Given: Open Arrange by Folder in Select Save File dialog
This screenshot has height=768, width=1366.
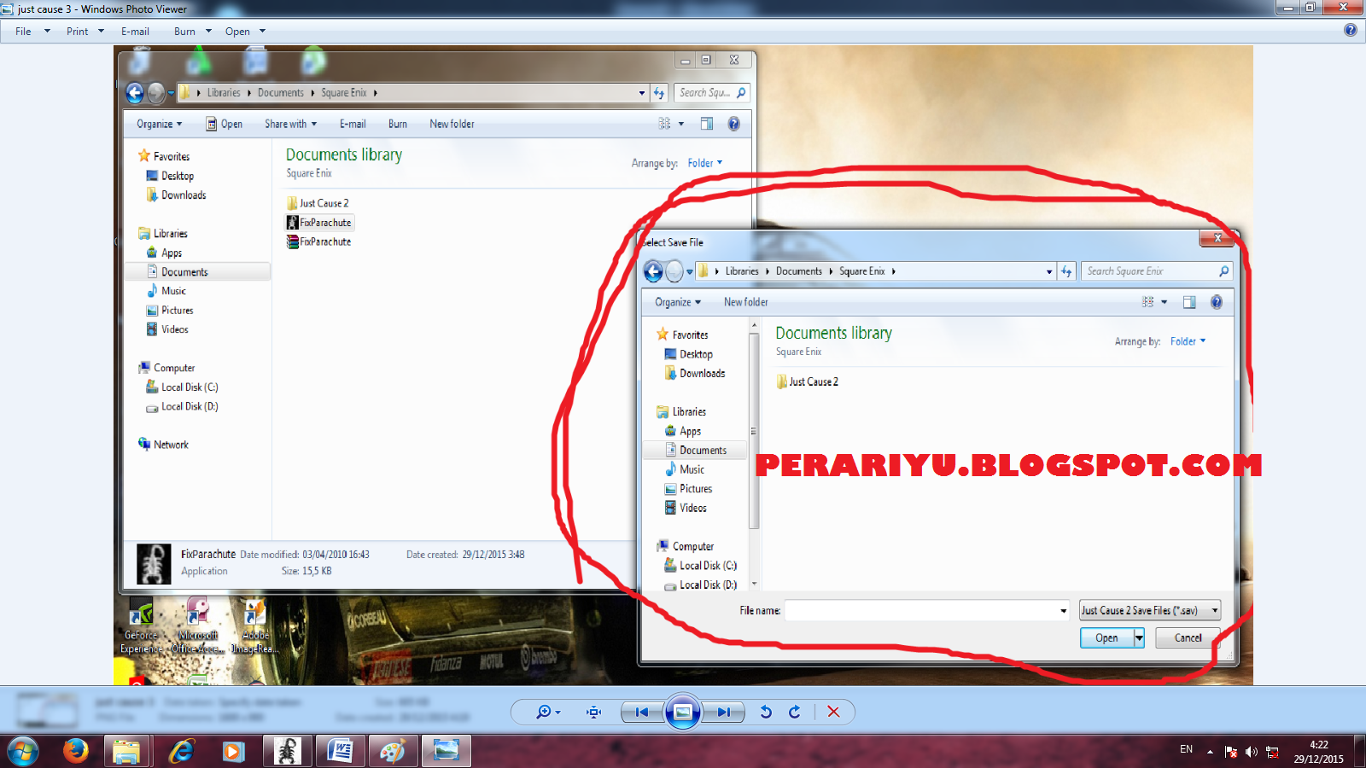Looking at the screenshot, I should click(x=1188, y=341).
